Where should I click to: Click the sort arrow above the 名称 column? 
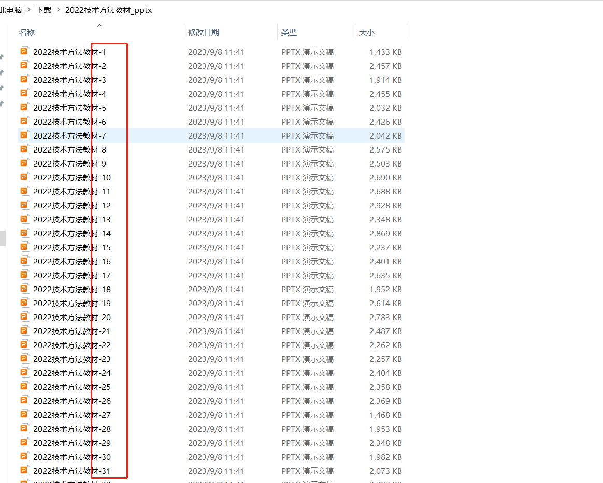click(x=100, y=25)
